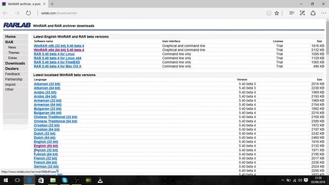Open Dutch (64 bit) download link
This screenshot has width=329, height=185.
(x=45, y=138)
